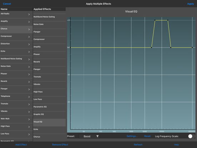Expand the Amplify effect chevron
This screenshot has height=148, width=197.
coord(29,22)
